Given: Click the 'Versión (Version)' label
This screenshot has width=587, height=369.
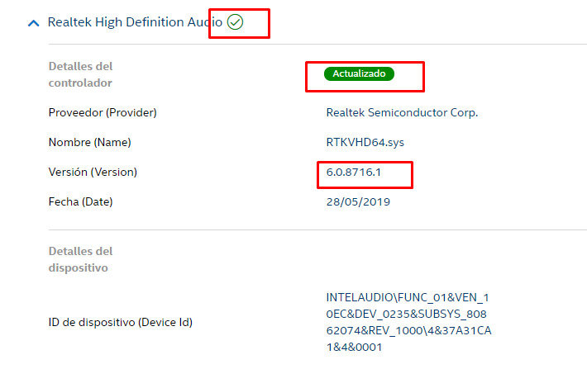Looking at the screenshot, I should tap(93, 172).
